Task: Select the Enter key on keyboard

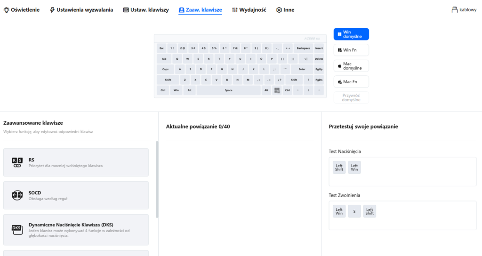Action: 302,69
